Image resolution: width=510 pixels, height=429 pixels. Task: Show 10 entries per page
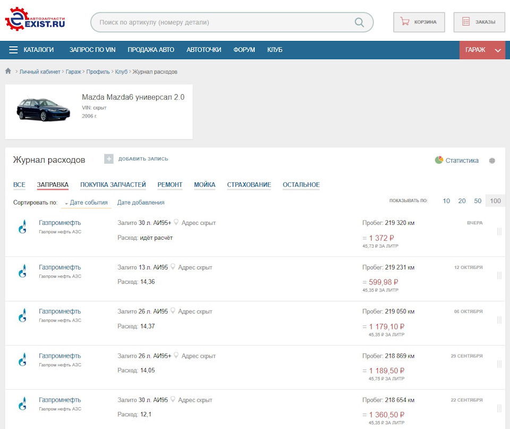[x=446, y=201]
